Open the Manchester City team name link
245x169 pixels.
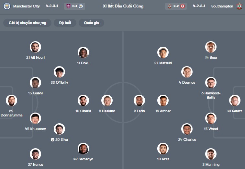point(26,6)
